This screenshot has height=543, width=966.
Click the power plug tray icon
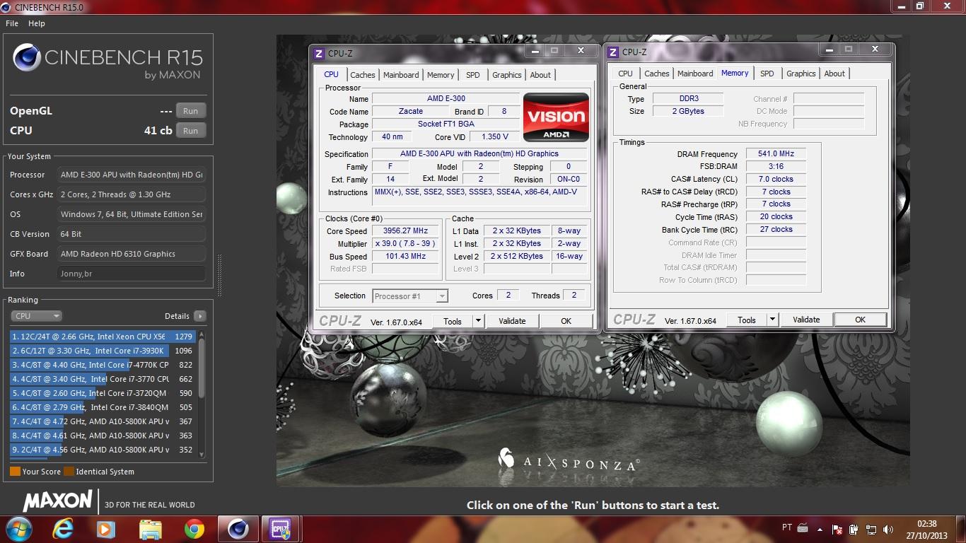point(855,529)
